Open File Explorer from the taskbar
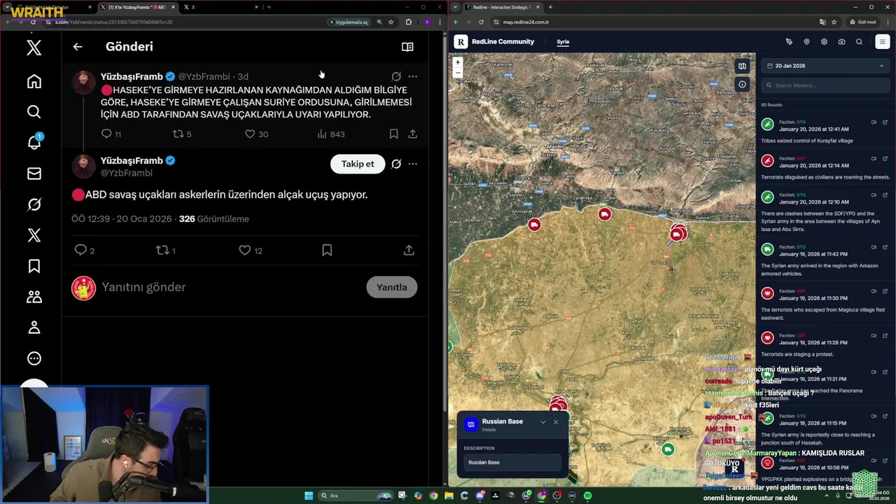Image resolution: width=896 pixels, height=504 pixels. (449, 496)
